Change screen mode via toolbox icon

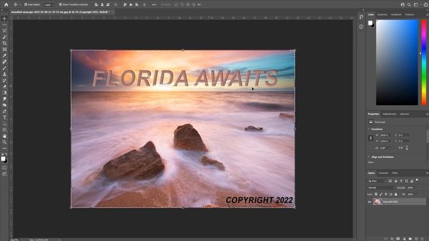pyautogui.click(x=5, y=174)
